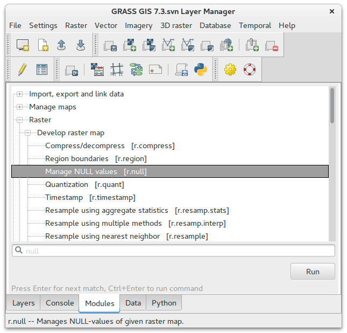Add various overlays icon

point(207,45)
